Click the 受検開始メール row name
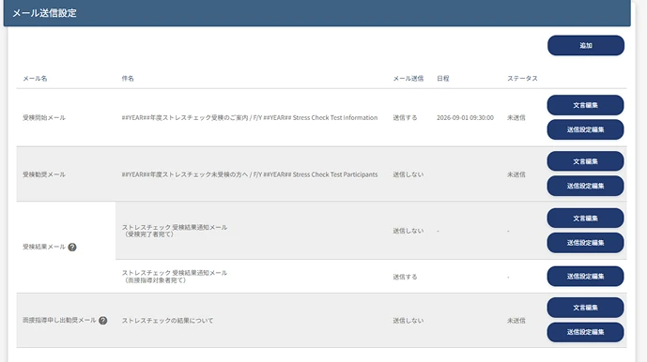Image resolution: width=647 pixels, height=362 pixels. click(44, 117)
